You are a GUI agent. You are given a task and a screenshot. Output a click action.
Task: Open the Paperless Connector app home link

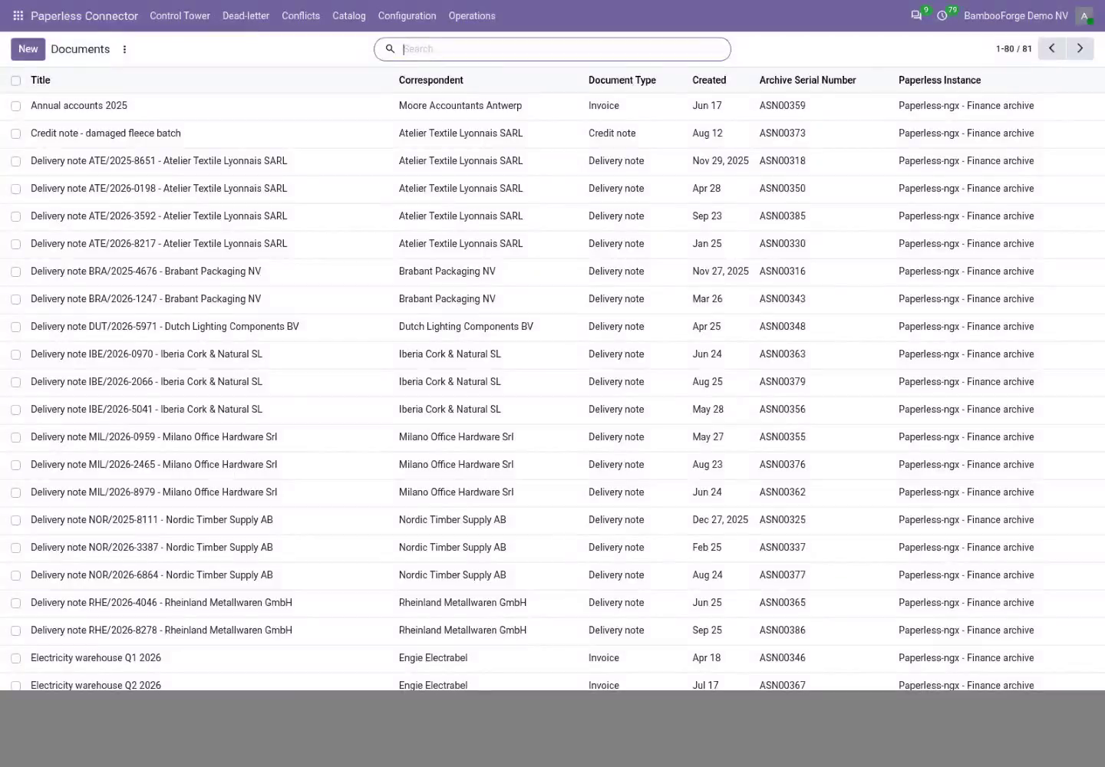[84, 15]
